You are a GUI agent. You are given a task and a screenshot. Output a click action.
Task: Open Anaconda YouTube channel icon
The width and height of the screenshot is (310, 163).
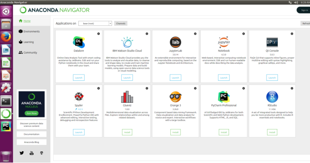click(x=31, y=153)
